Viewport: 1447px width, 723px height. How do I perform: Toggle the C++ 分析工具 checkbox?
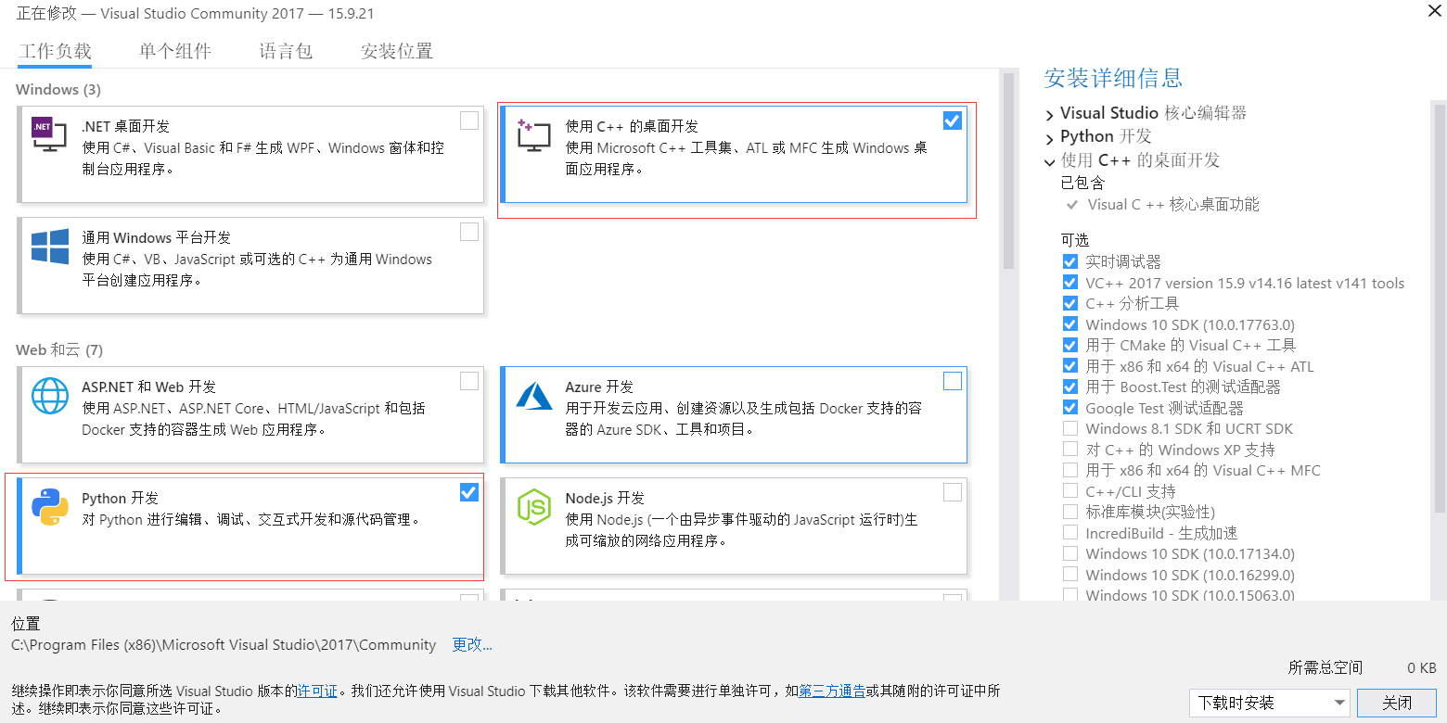1070,303
